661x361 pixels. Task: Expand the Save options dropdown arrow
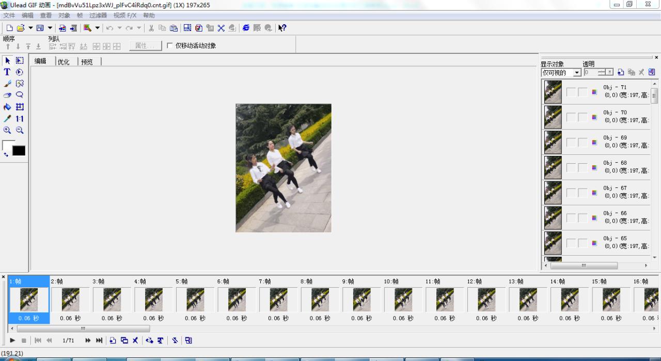[50, 28]
